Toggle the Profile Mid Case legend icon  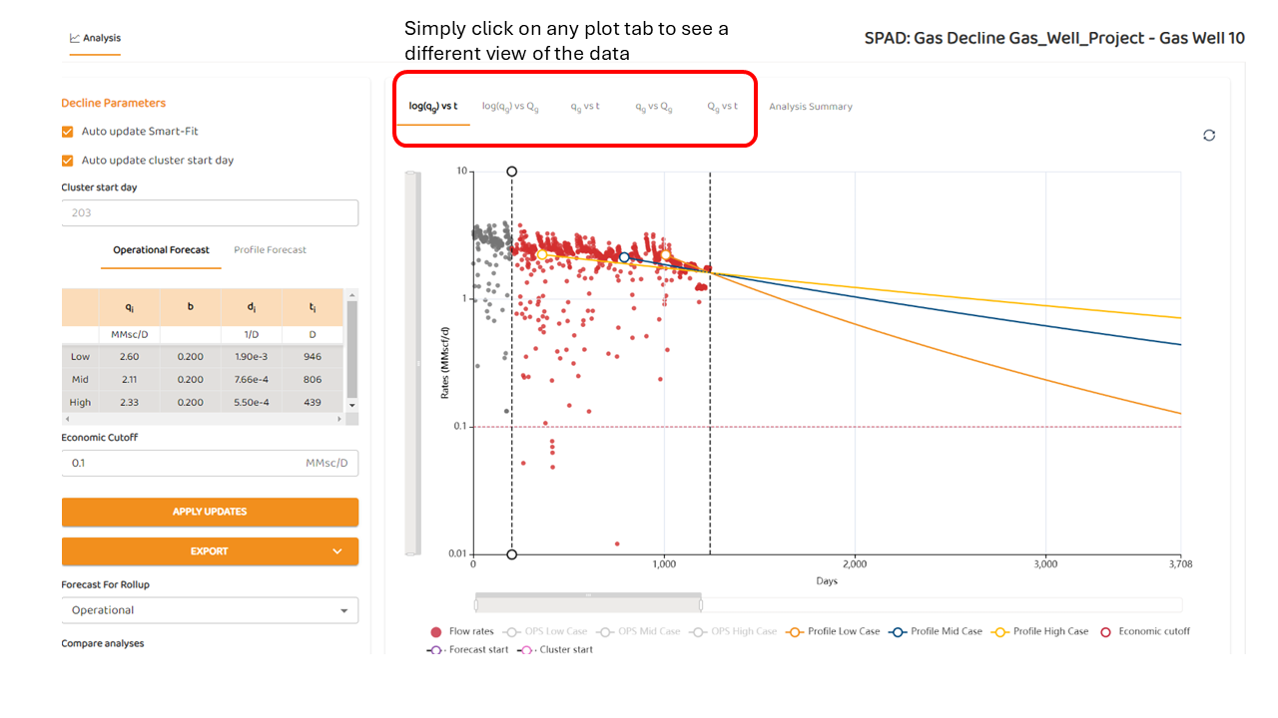point(899,631)
